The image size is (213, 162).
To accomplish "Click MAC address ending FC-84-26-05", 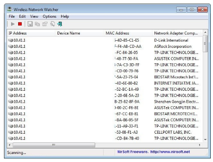I will click(x=126, y=52).
